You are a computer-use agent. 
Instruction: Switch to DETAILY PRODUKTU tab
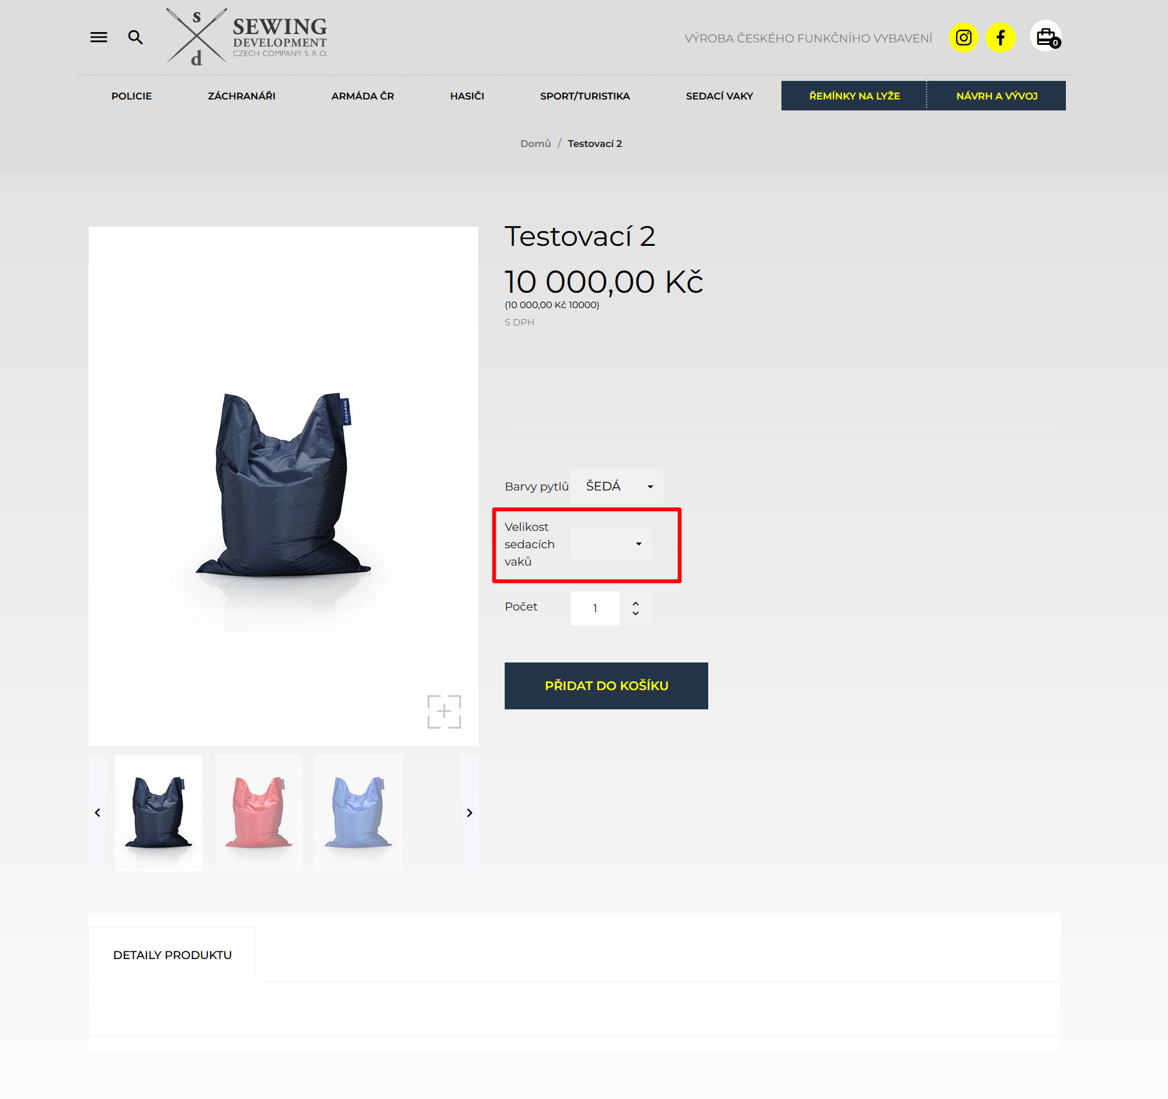(172, 955)
